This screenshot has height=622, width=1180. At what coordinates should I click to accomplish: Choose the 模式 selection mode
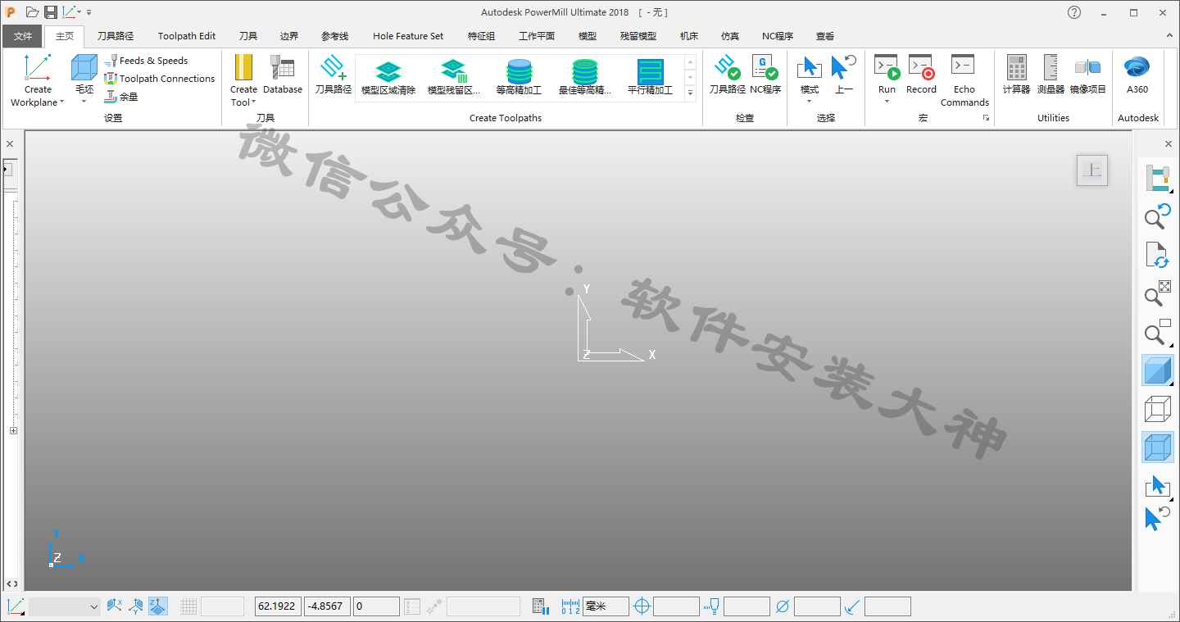(809, 68)
